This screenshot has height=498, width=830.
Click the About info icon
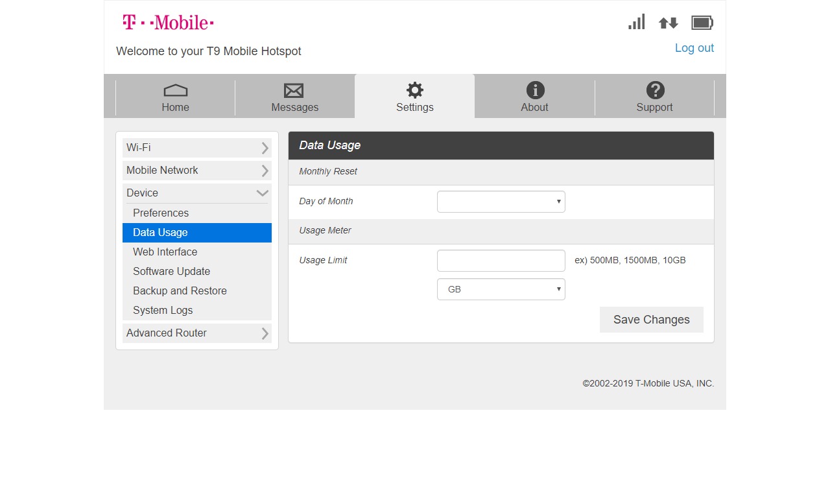click(534, 90)
